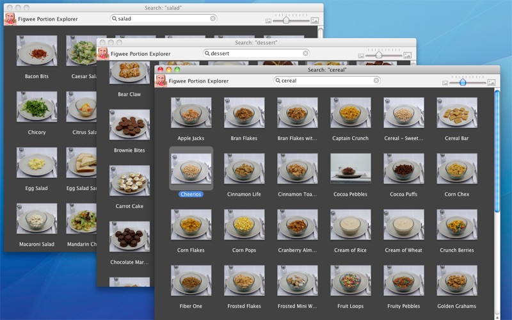Click the Cranberry Alm... label
The width and height of the screenshot is (512, 320).
coord(297,250)
